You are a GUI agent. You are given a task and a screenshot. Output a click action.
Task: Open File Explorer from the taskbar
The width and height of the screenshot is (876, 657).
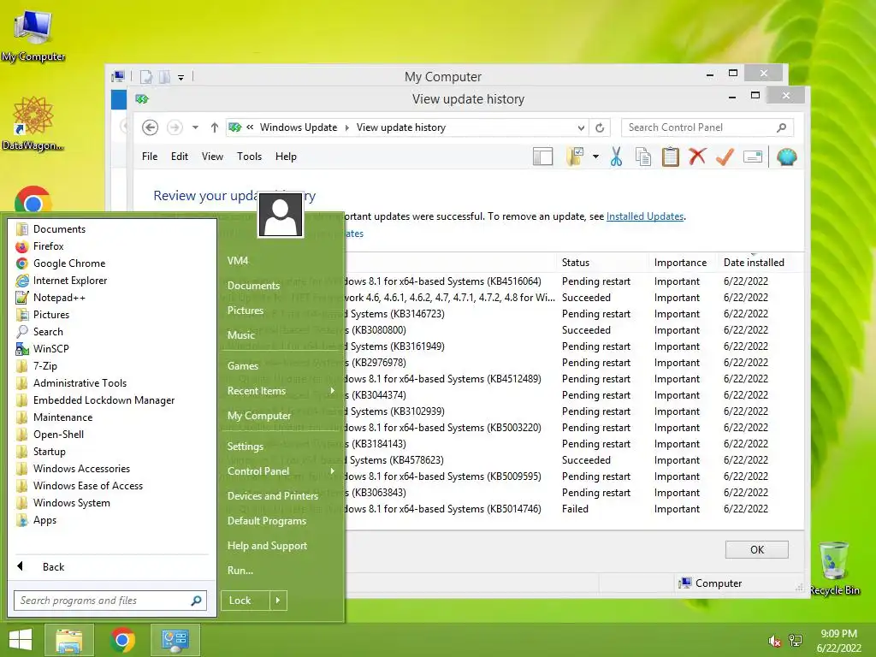68,640
